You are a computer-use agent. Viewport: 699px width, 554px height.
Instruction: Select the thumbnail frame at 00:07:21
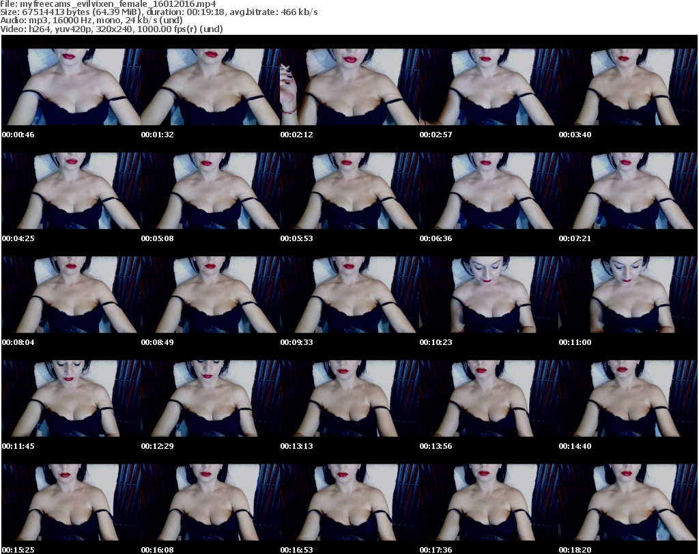pos(628,191)
